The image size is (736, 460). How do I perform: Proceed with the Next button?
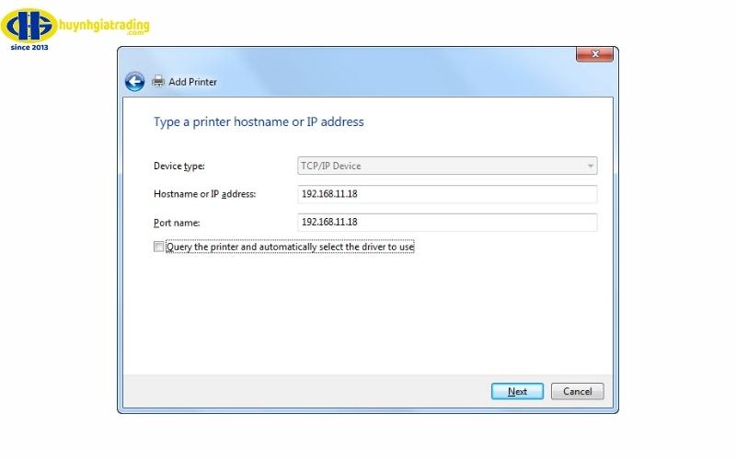pos(517,392)
